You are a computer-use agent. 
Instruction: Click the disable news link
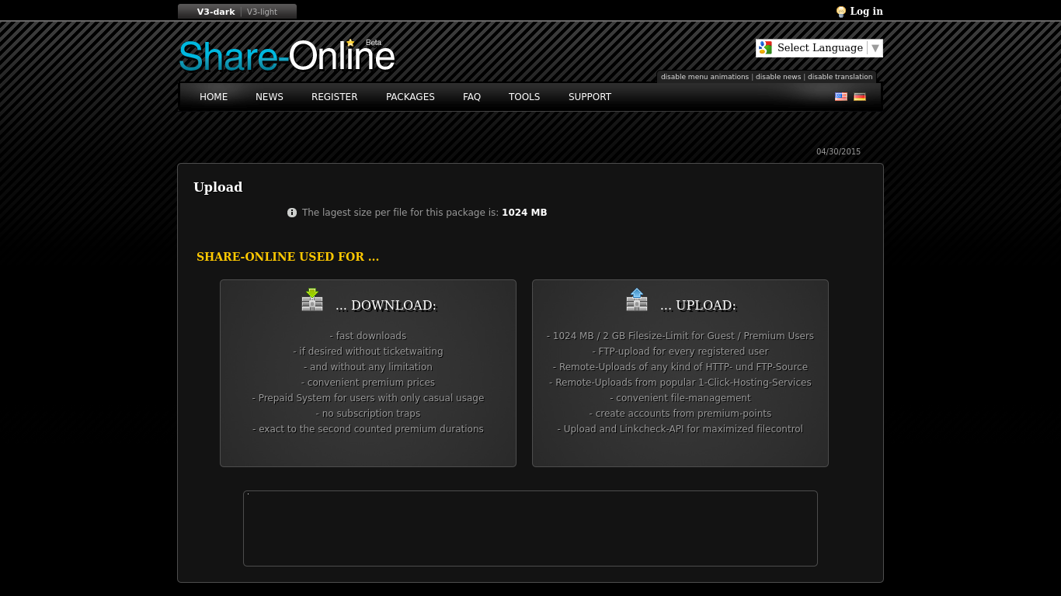tap(778, 76)
